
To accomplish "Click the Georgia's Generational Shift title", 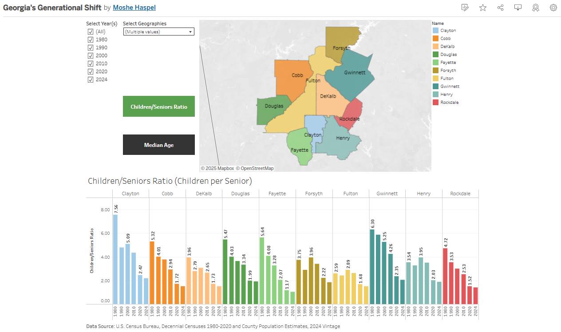I will [52, 8].
